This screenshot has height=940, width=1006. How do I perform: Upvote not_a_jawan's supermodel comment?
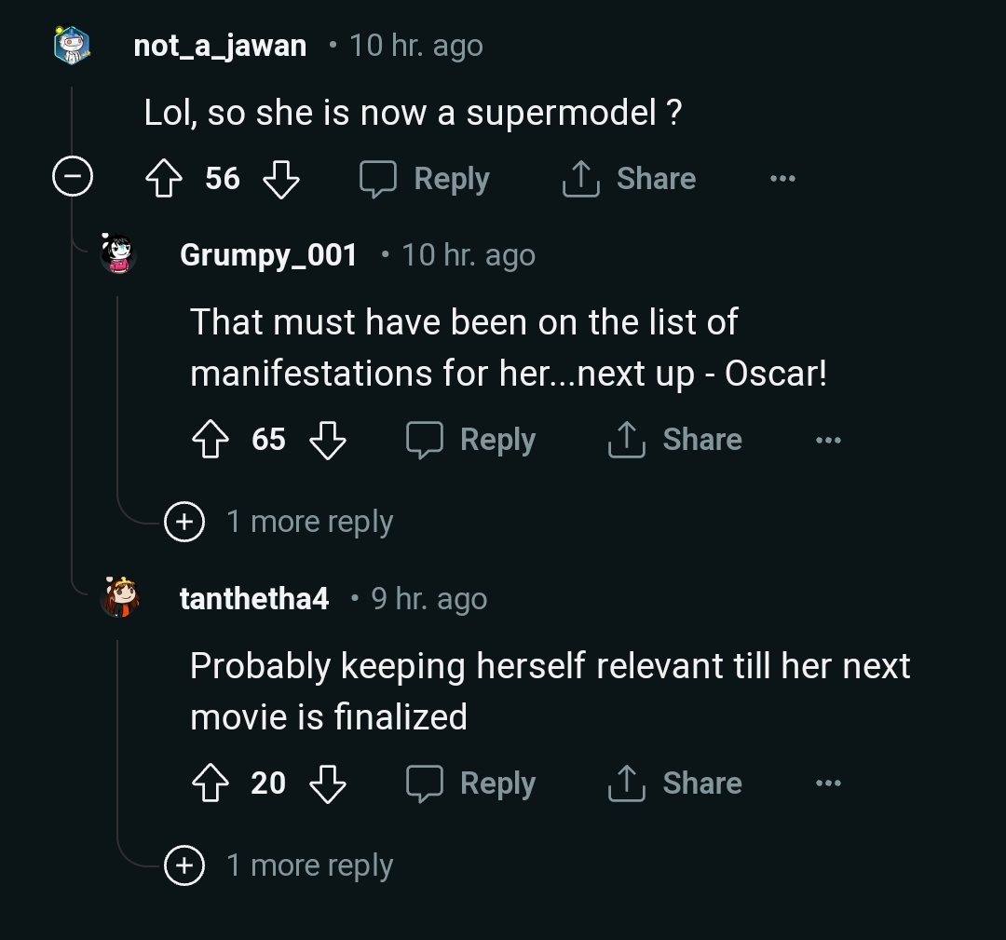pyautogui.click(x=164, y=179)
